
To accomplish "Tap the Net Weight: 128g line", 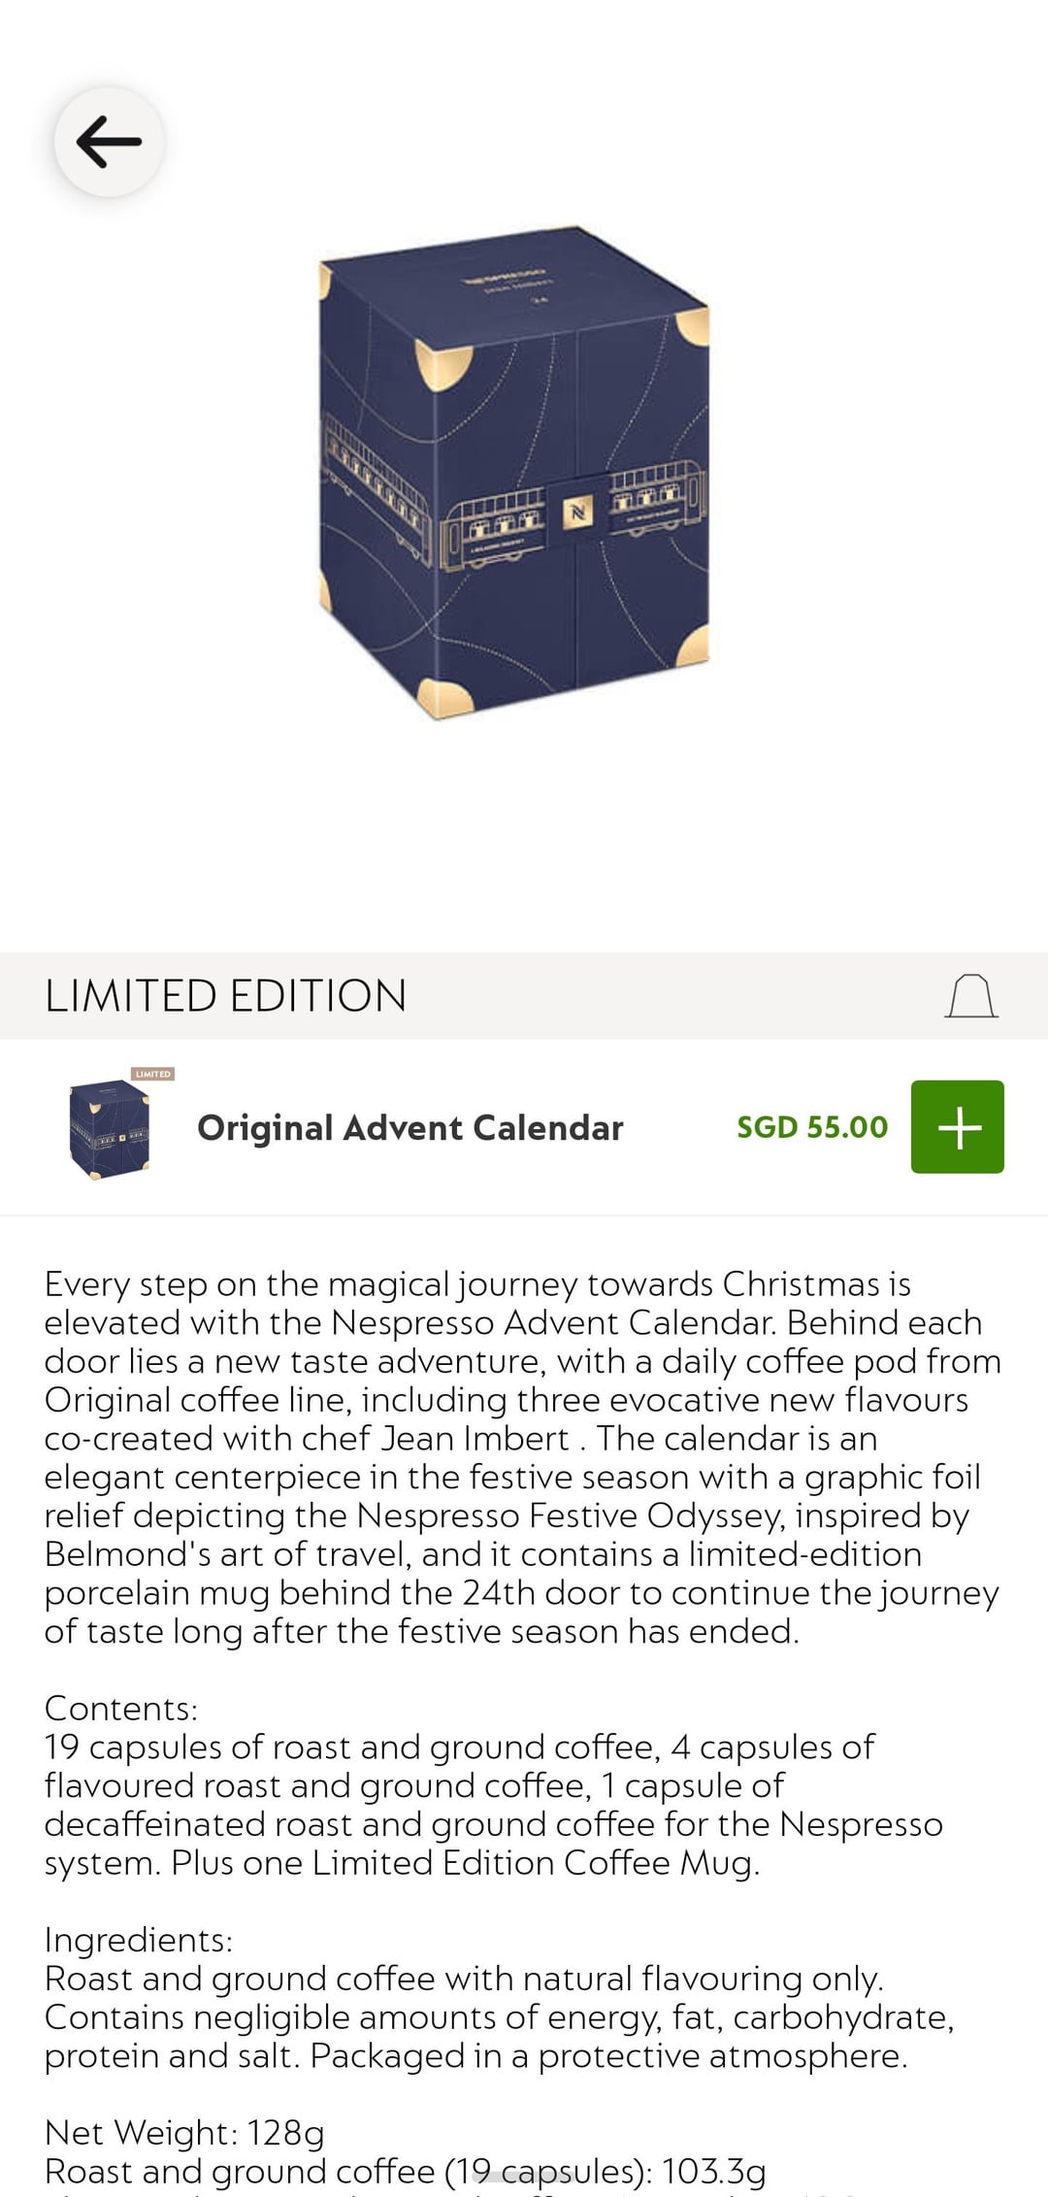I will pos(184,2133).
